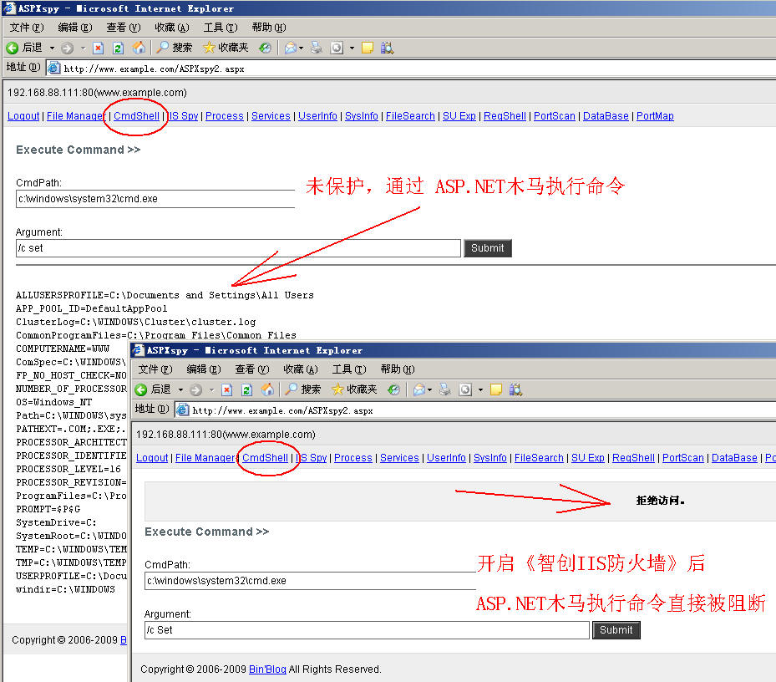
Task: Click Search (搜索) in lower IE toolbar
Action: [302, 389]
